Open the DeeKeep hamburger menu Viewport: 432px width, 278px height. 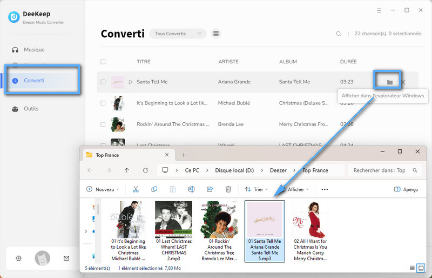pyautogui.click(x=379, y=10)
